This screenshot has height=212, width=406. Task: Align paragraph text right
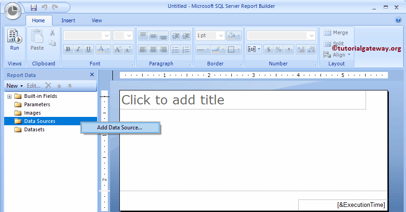click(163, 49)
